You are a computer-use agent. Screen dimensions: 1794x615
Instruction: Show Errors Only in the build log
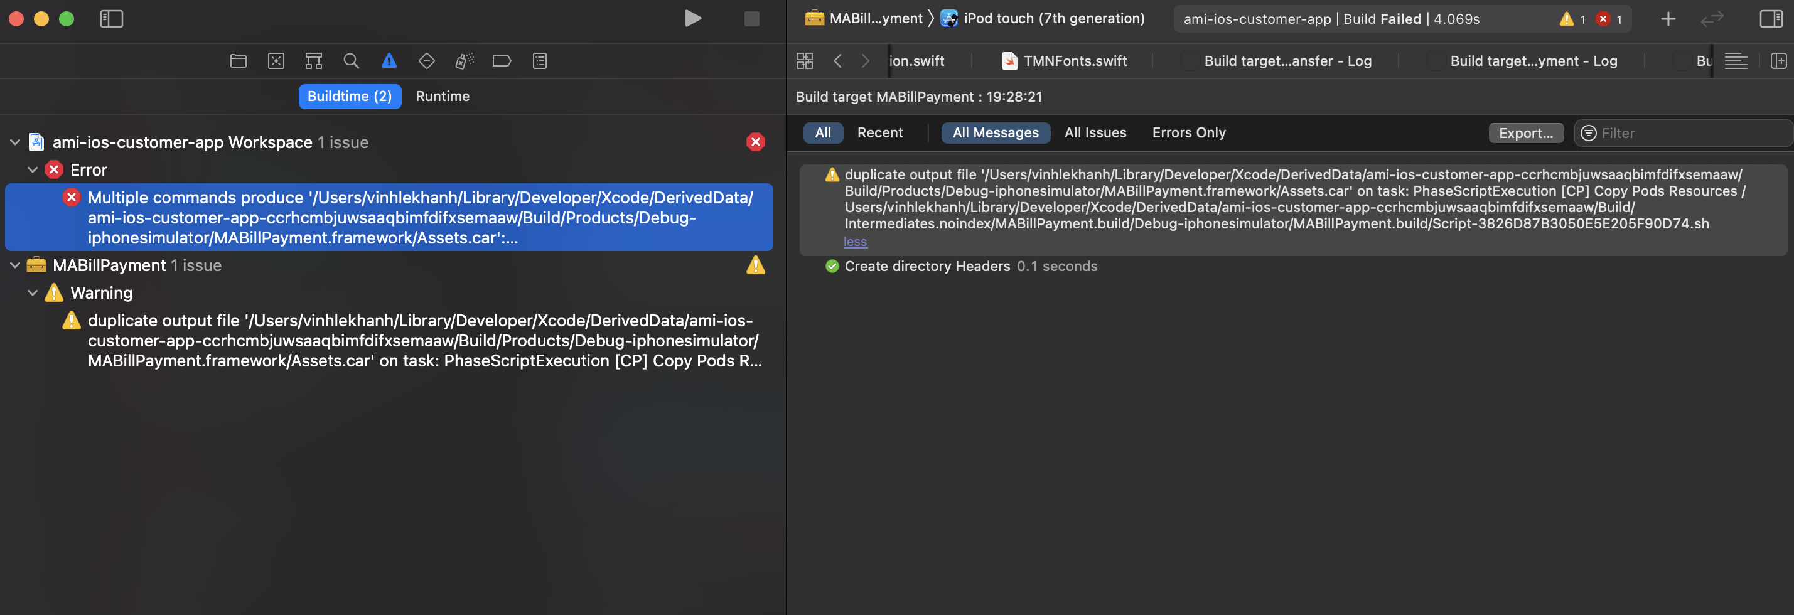point(1188,132)
